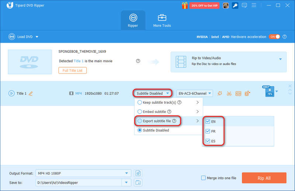The height and width of the screenshot is (191, 295).
Task: Rename Title 1 with pencil icon
Action: [31, 93]
